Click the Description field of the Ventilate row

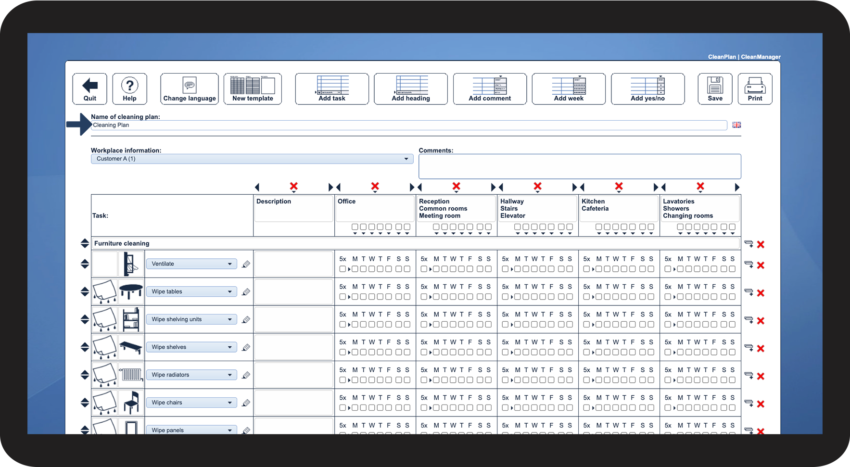coord(293,264)
